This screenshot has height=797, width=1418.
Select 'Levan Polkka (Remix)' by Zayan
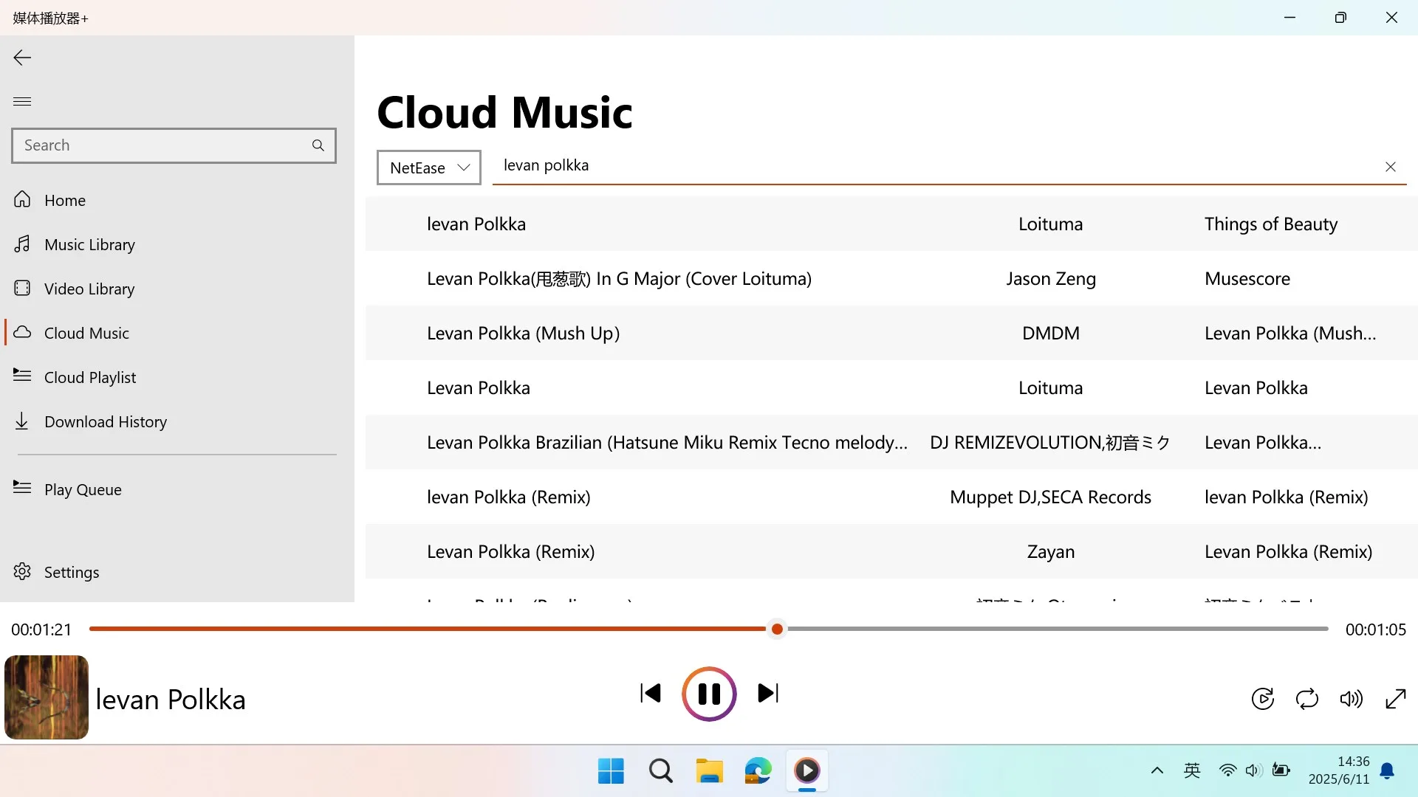(891, 551)
